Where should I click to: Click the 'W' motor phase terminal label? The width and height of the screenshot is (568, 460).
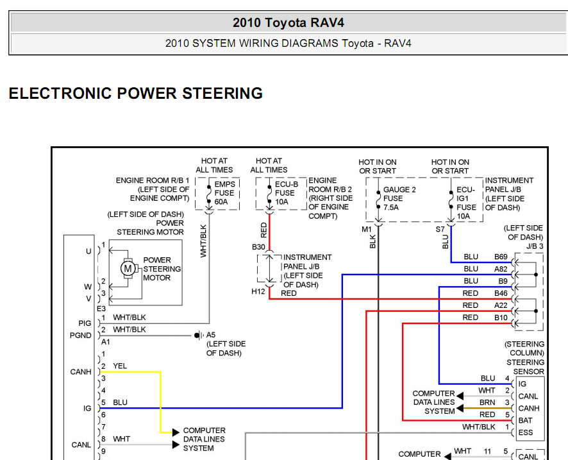click(88, 287)
